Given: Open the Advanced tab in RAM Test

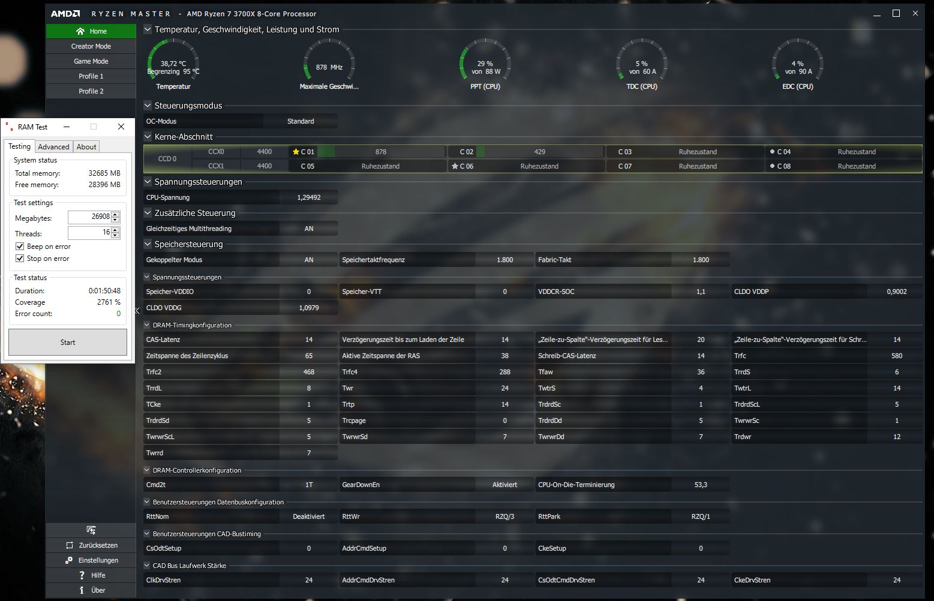Looking at the screenshot, I should 53,147.
